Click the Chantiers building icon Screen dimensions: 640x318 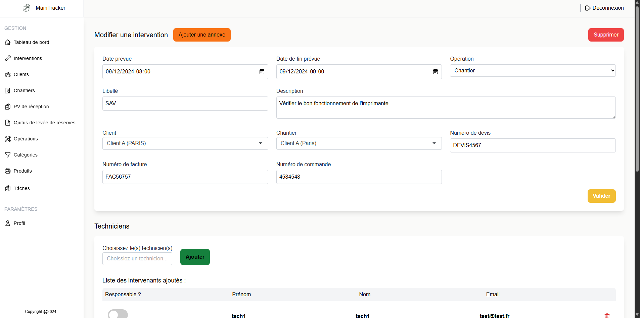tap(8, 90)
